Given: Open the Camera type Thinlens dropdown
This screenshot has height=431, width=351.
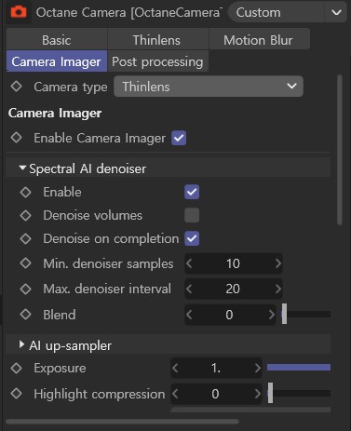Looking at the screenshot, I should 209,87.
